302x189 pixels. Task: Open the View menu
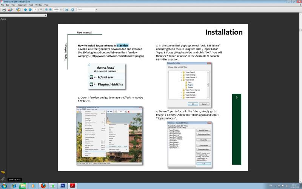[14, 5]
